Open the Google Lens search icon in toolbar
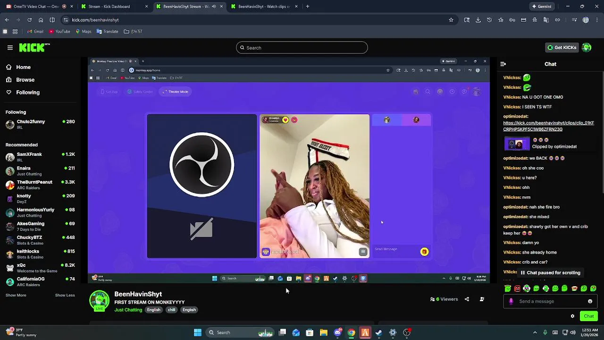The height and width of the screenshot is (340, 604). coord(467,20)
